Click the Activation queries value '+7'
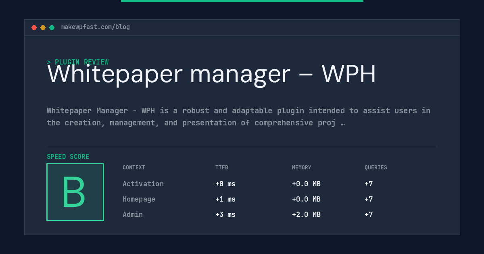Screen dimensions: 484x254 point(369,184)
